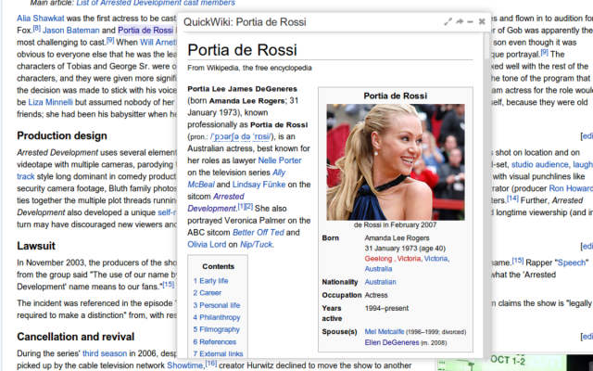Open the Ellen DeGeneres spouse link

coord(392,342)
